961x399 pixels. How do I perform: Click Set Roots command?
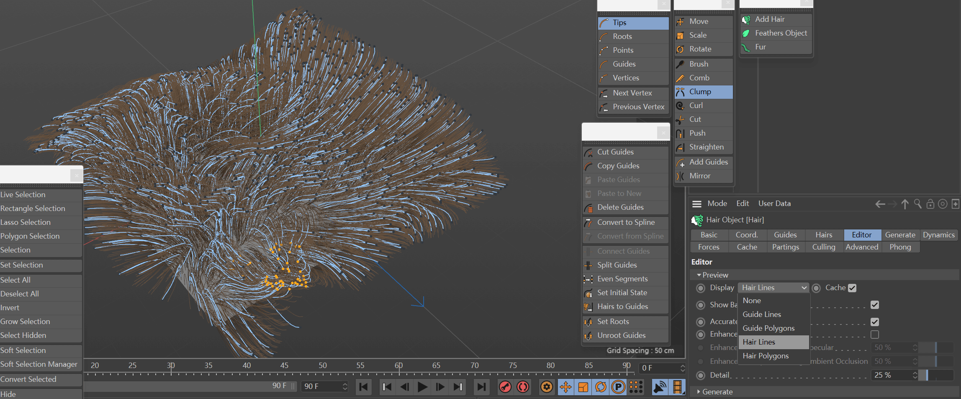coord(626,322)
